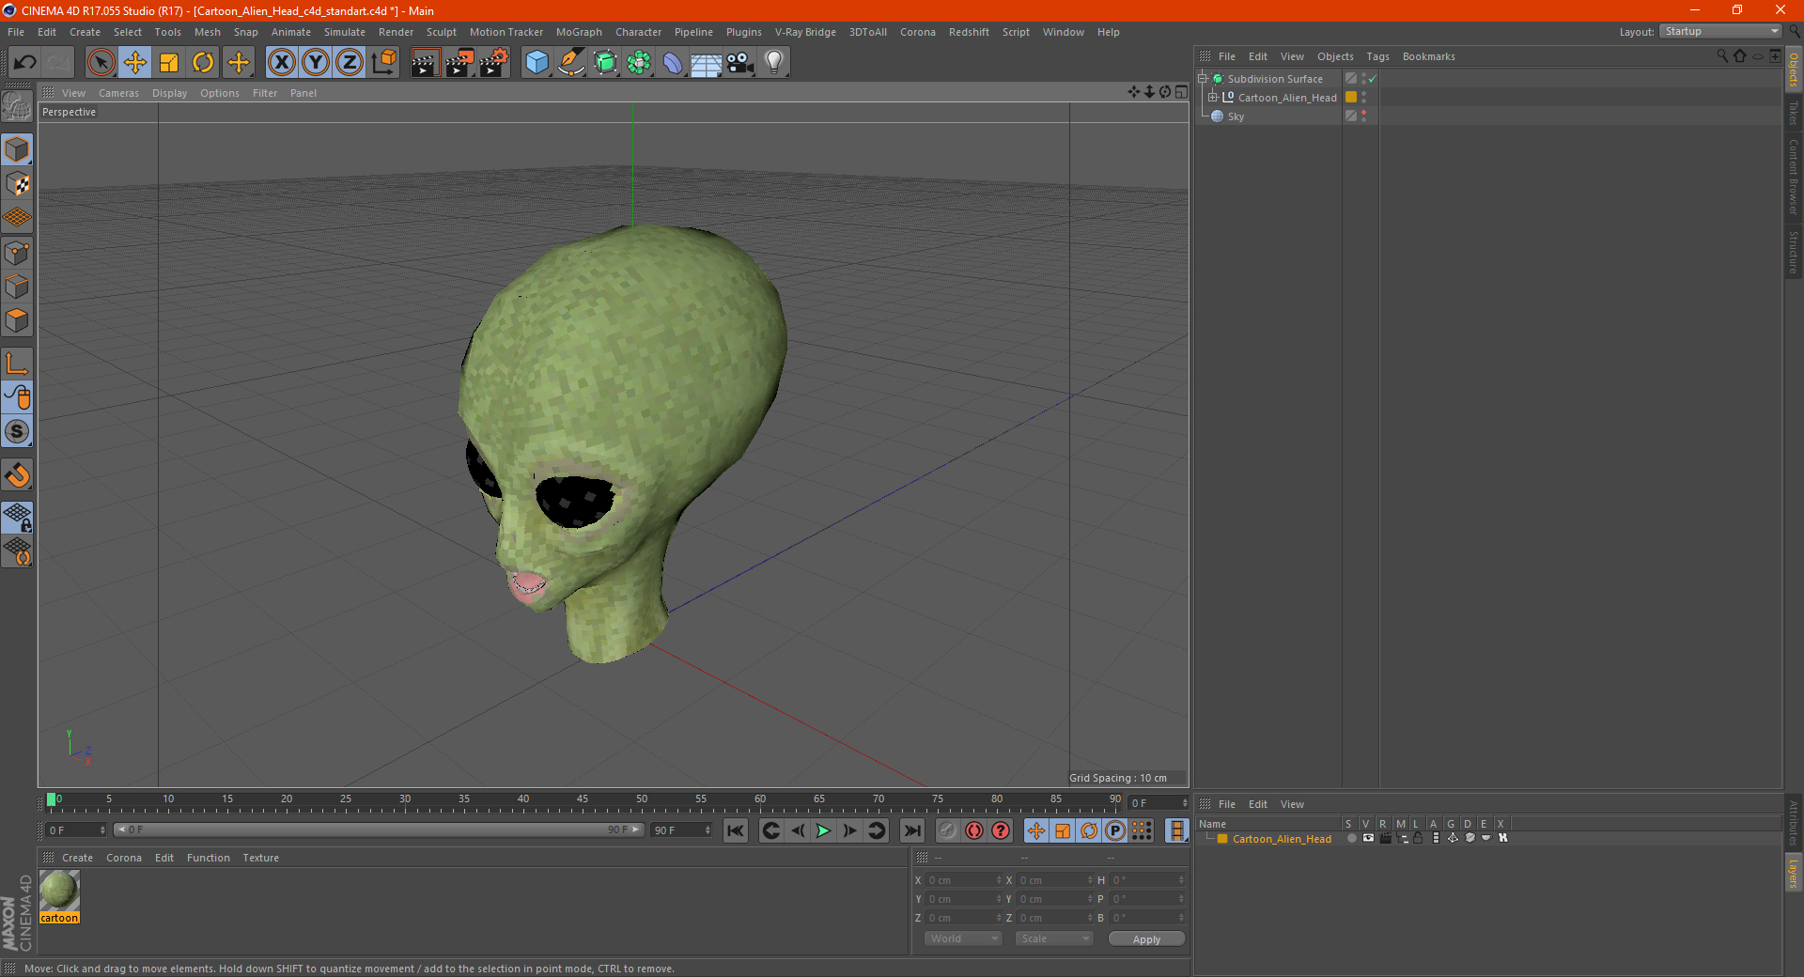The width and height of the screenshot is (1804, 977).
Task: Add a Cube primitive object
Action: (537, 63)
